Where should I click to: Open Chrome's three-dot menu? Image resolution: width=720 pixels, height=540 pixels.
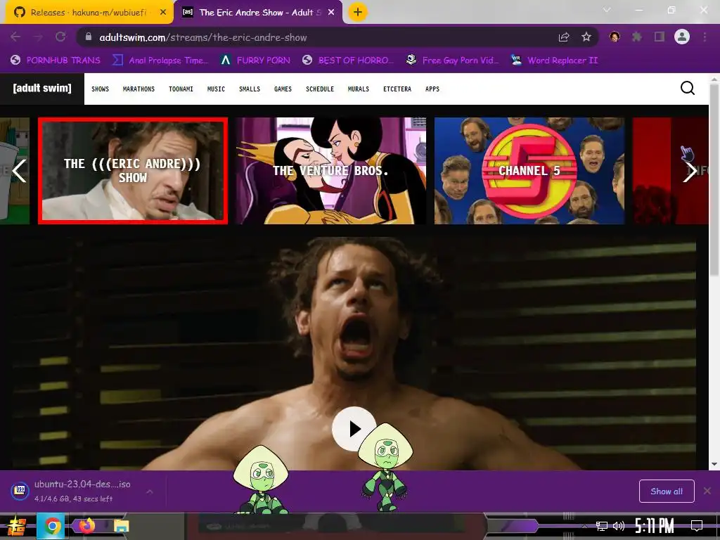[705, 37]
